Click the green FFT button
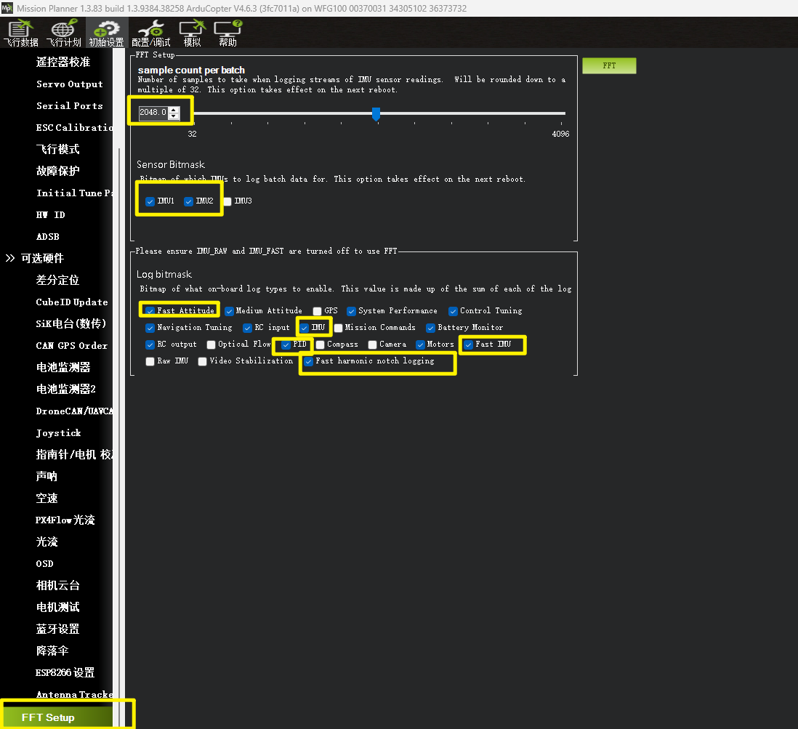This screenshot has height=729, width=798. 609,65
